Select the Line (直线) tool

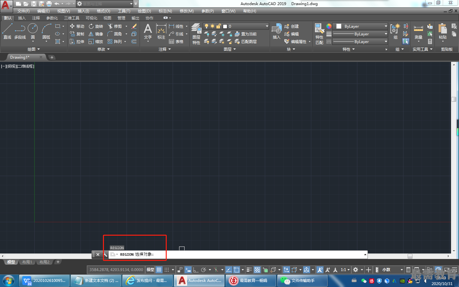point(7,31)
